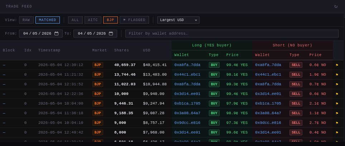Focus the wallet address filter box
Viewport: 345px width, 146px height.
pos(232,34)
